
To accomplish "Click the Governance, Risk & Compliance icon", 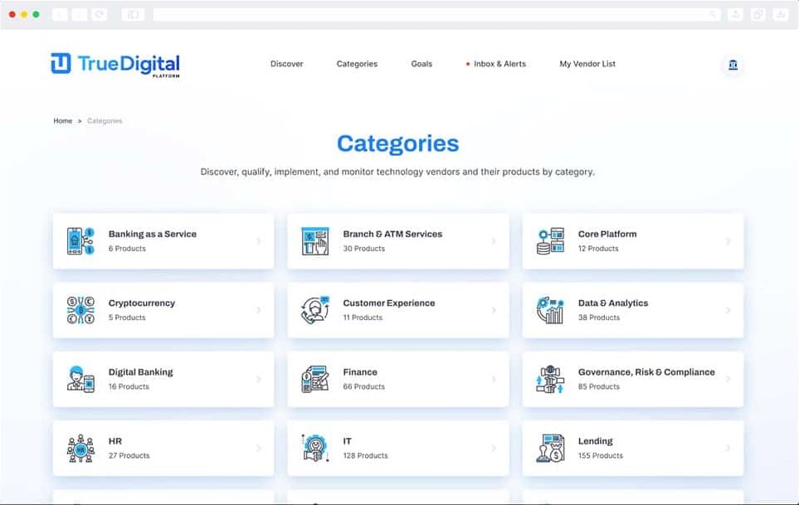I will (550, 379).
